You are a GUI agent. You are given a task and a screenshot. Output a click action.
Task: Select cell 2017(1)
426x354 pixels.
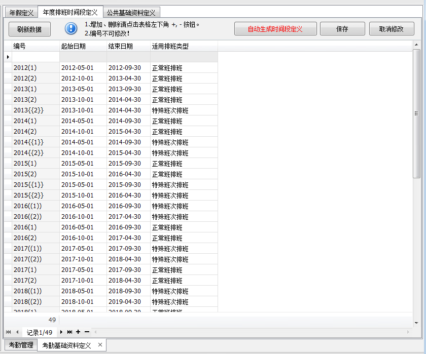click(x=35, y=269)
